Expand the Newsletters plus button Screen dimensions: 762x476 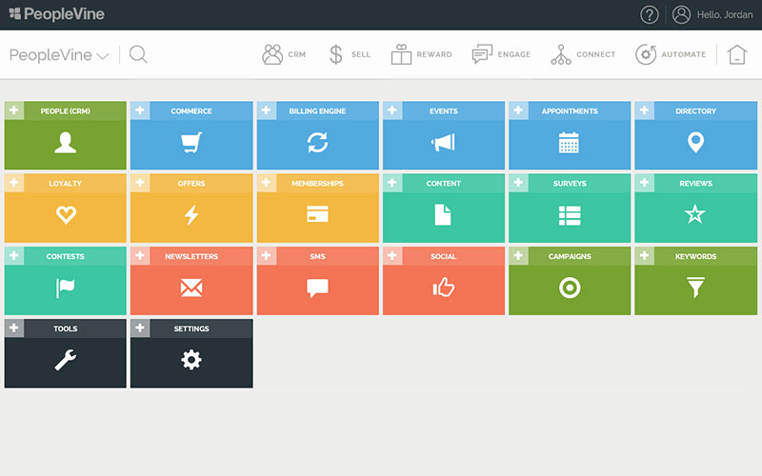pos(140,255)
